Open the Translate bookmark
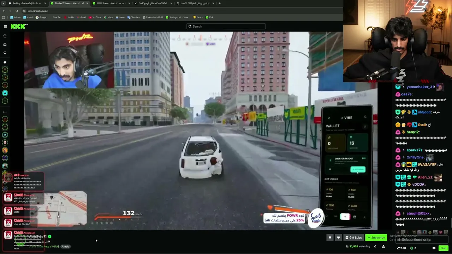Viewport: 452px width, 254px height. pyautogui.click(x=133, y=17)
